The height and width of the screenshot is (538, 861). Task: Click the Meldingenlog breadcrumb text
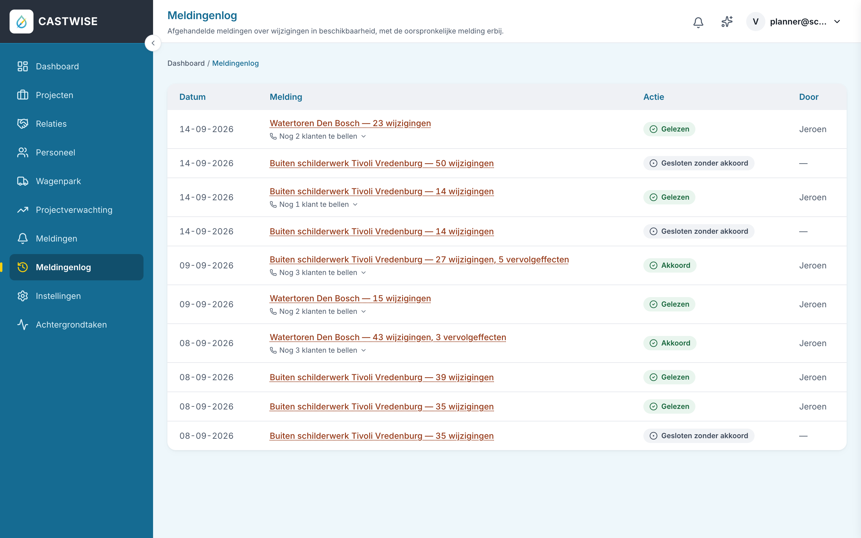click(236, 63)
